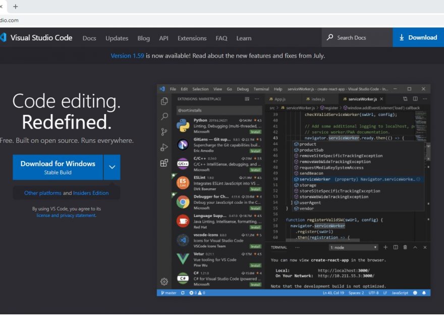Open new browser tab with plus button
The image size is (444, 333).
pyautogui.click(x=15, y=7)
